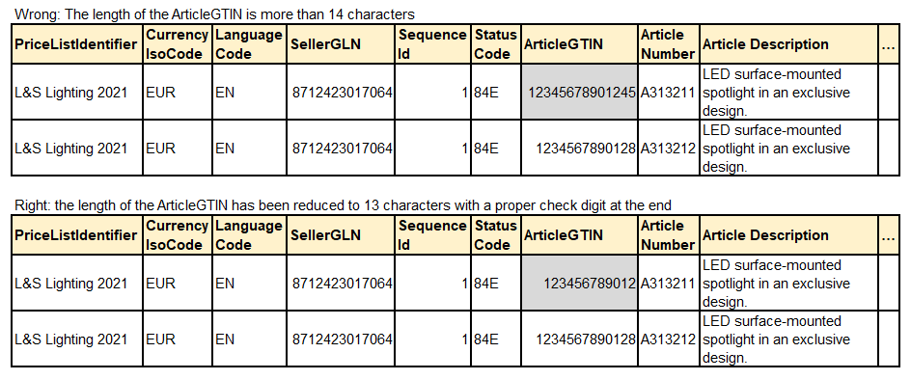Click the ellipsis column header in the top table
The height and width of the screenshot is (380, 911).
[x=889, y=44]
